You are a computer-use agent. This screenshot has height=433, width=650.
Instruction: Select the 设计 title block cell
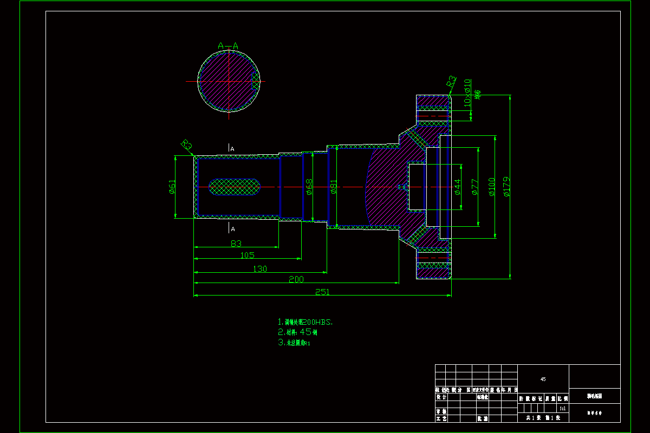[441, 397]
